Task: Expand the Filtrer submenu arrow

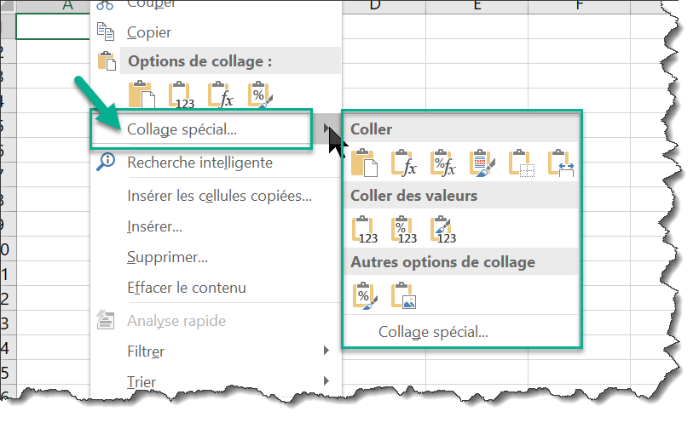Action: click(326, 351)
